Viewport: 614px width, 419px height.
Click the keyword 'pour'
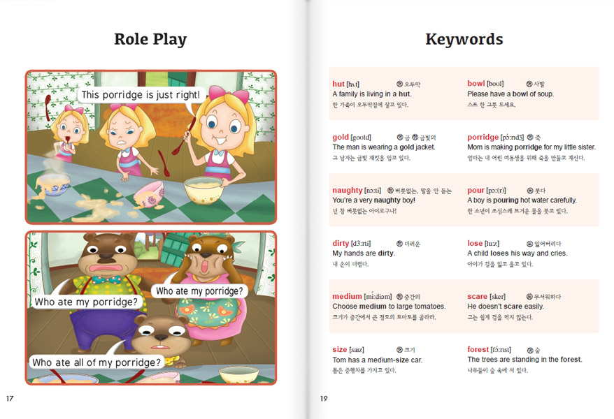click(476, 191)
